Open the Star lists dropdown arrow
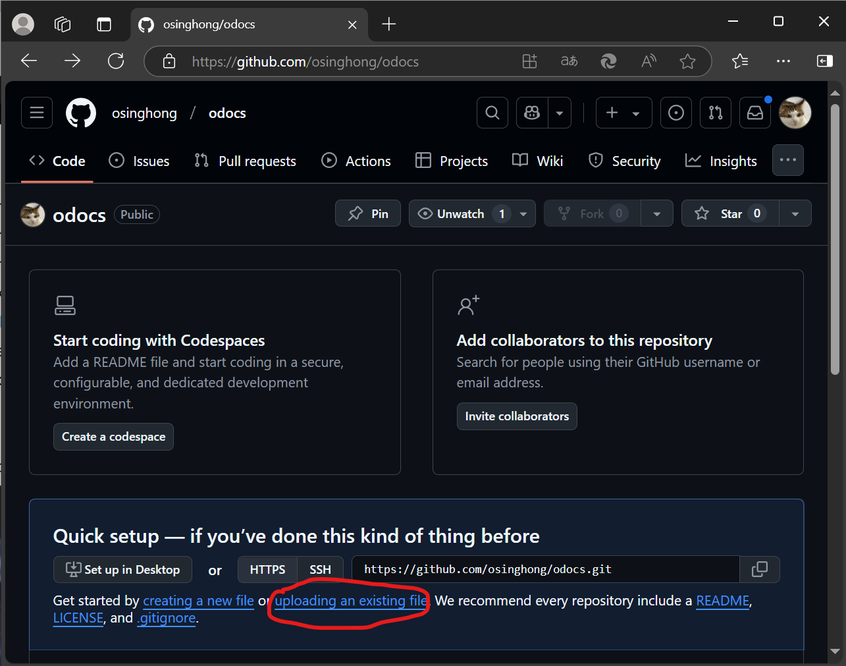 pos(795,213)
